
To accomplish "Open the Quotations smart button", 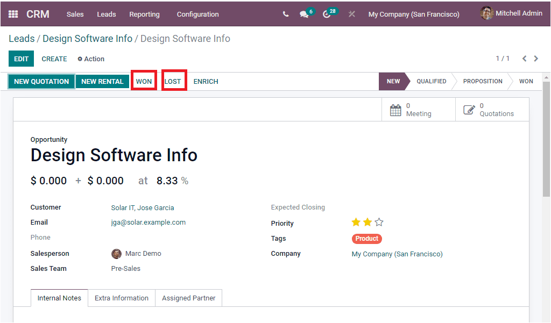I will [491, 109].
